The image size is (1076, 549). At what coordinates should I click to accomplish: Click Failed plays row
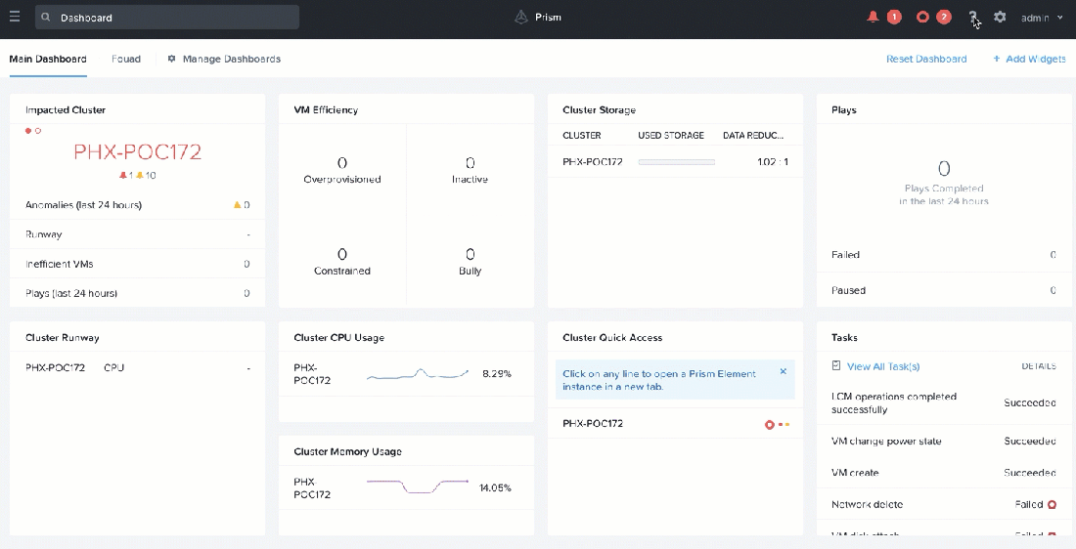tap(944, 255)
